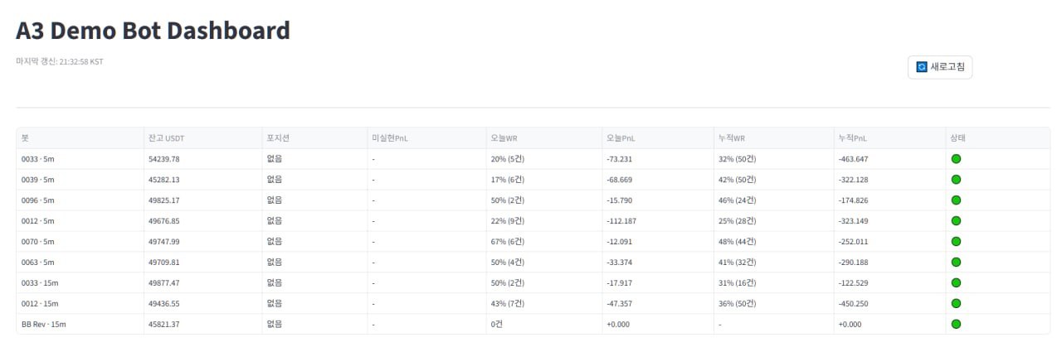
Task: Click balance value 45282.13
Action: pos(164,180)
